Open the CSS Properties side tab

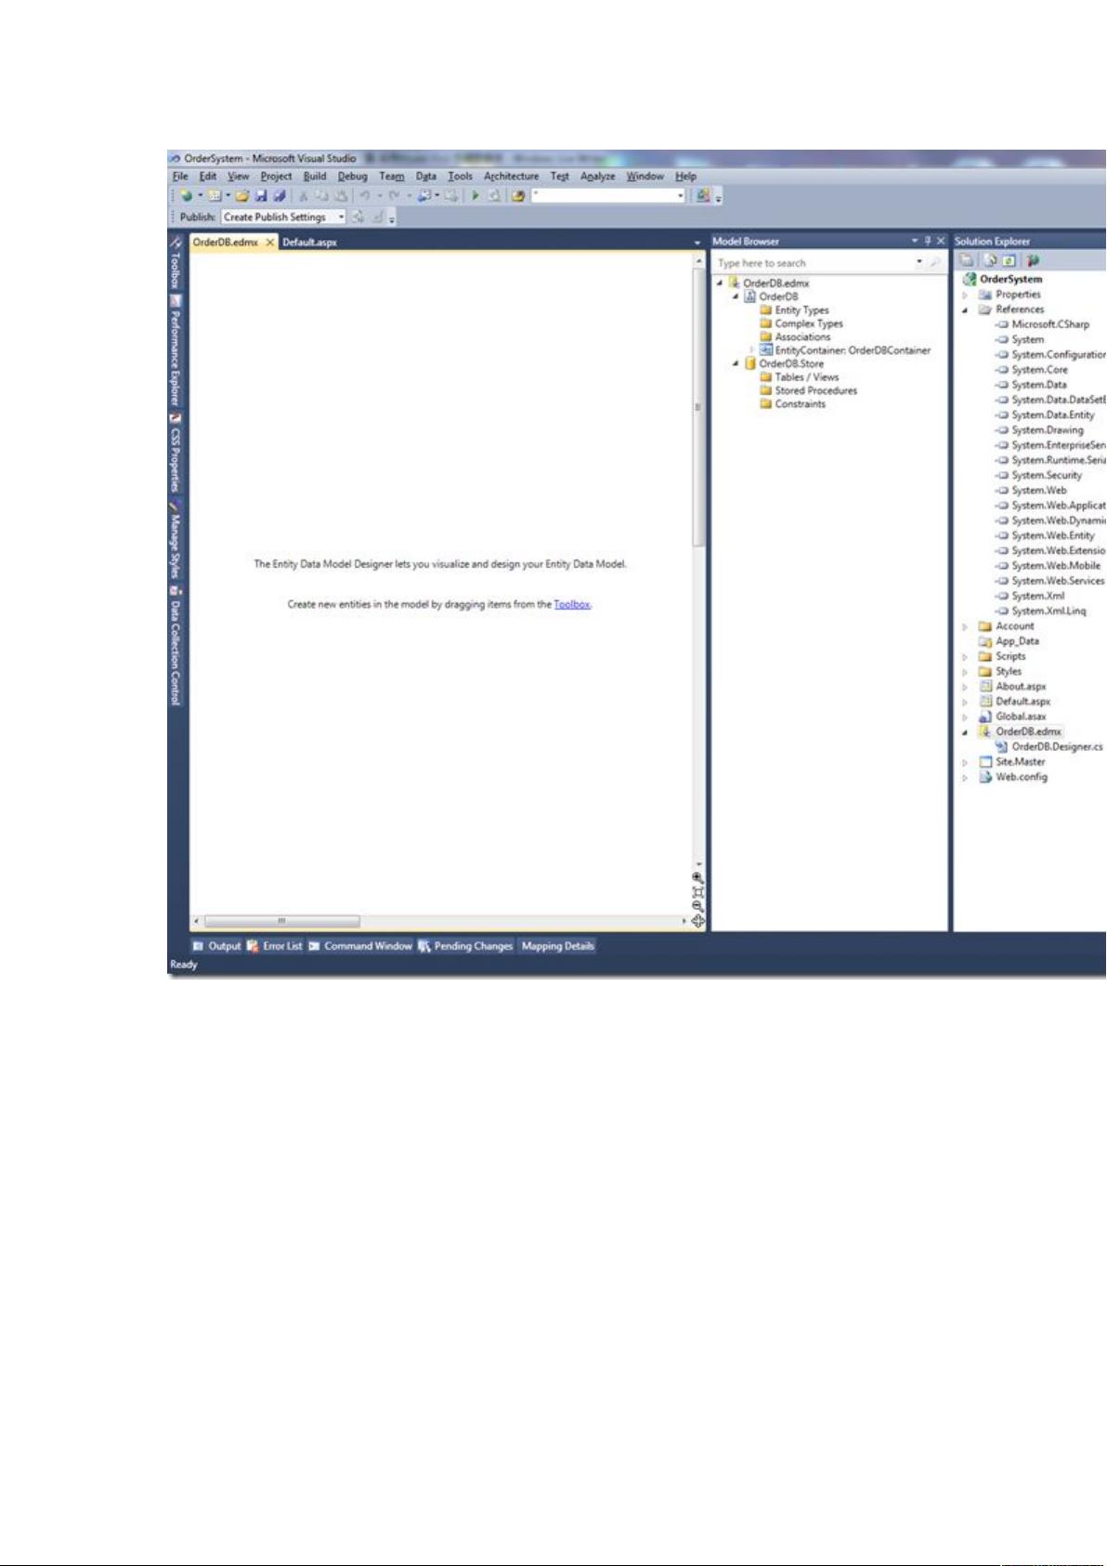pos(175,453)
